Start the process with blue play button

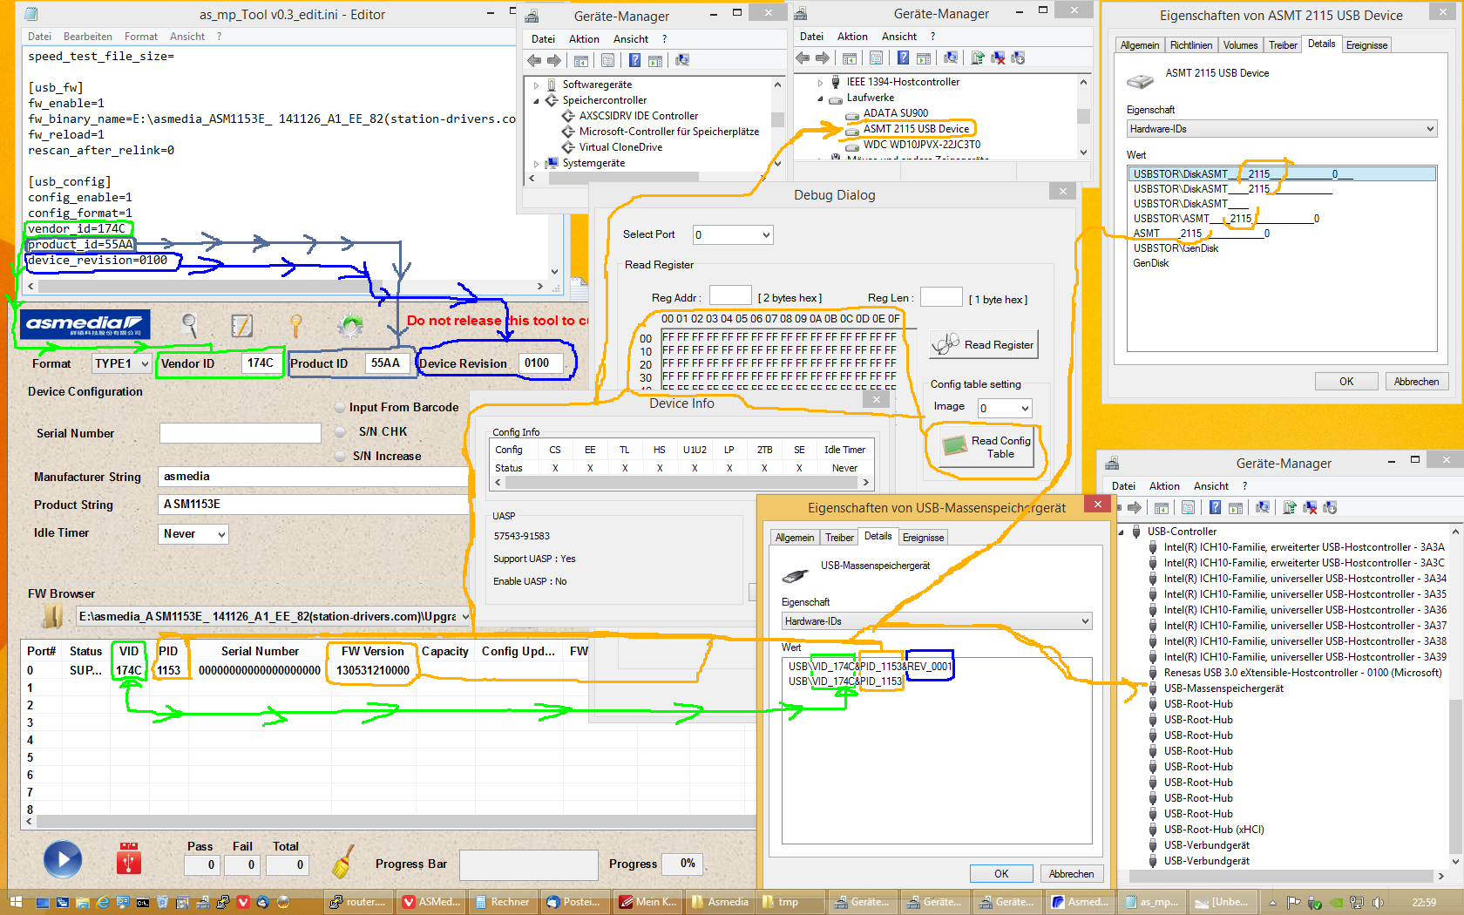tap(63, 859)
